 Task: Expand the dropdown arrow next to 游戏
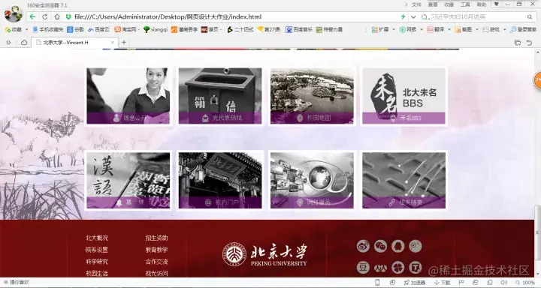click(x=504, y=30)
